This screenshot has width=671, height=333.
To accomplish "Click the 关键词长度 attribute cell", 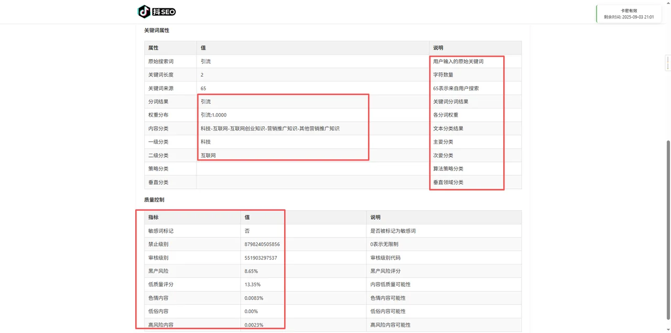I will pyautogui.click(x=170, y=75).
